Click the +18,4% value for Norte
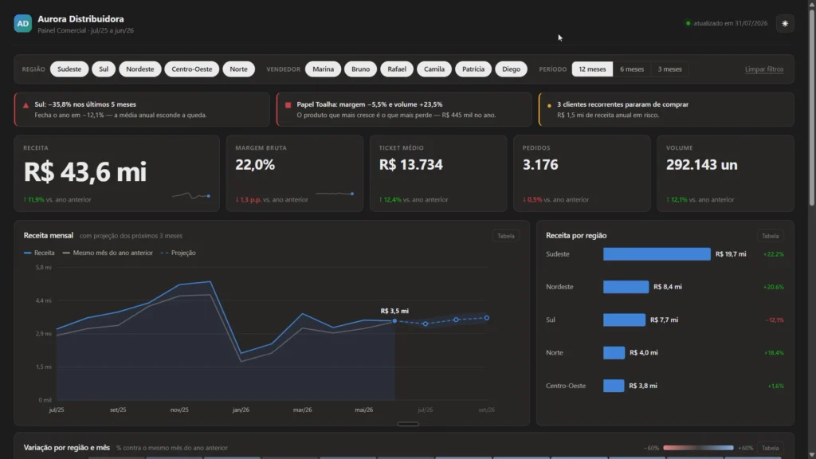 (774, 353)
